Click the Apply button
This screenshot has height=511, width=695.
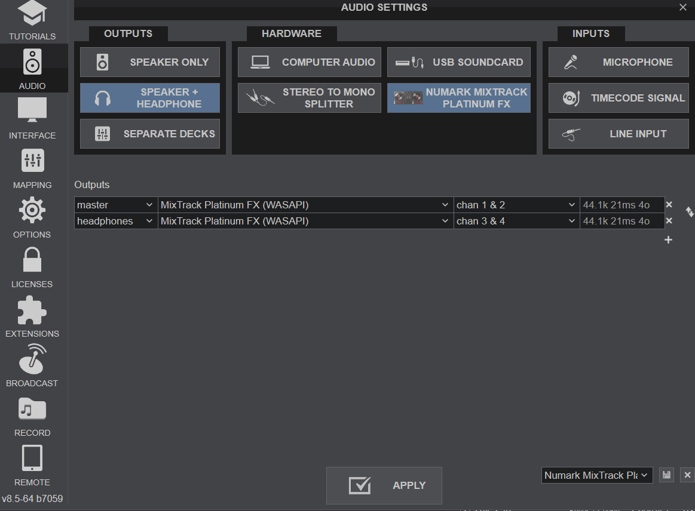pyautogui.click(x=384, y=485)
